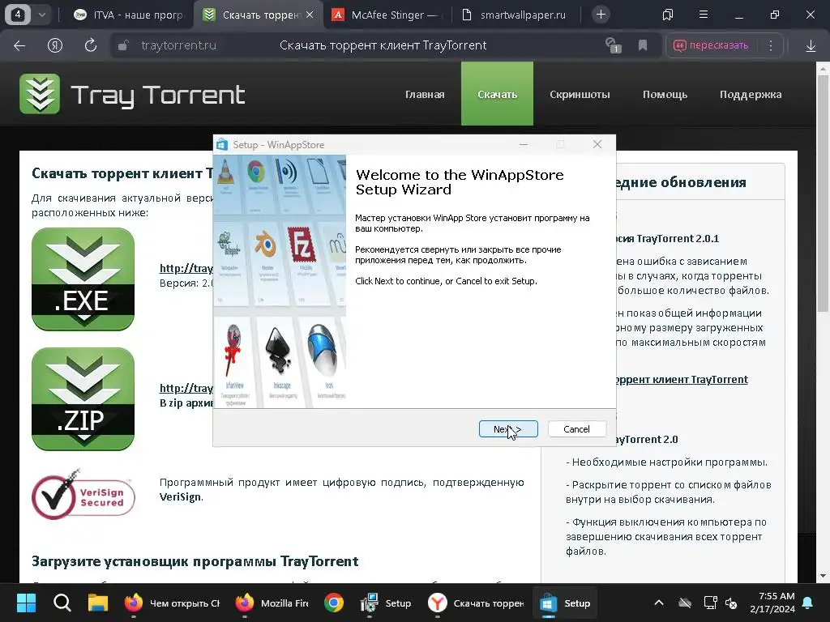Viewport: 830px width, 622px height.
Task: Open Windows taskbar search
Action: 62,603
